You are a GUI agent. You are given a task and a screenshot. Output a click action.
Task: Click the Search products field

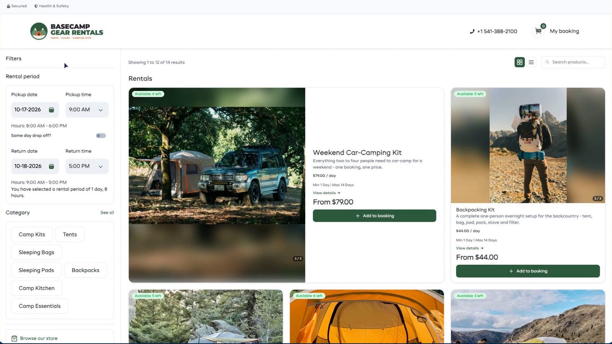573,62
